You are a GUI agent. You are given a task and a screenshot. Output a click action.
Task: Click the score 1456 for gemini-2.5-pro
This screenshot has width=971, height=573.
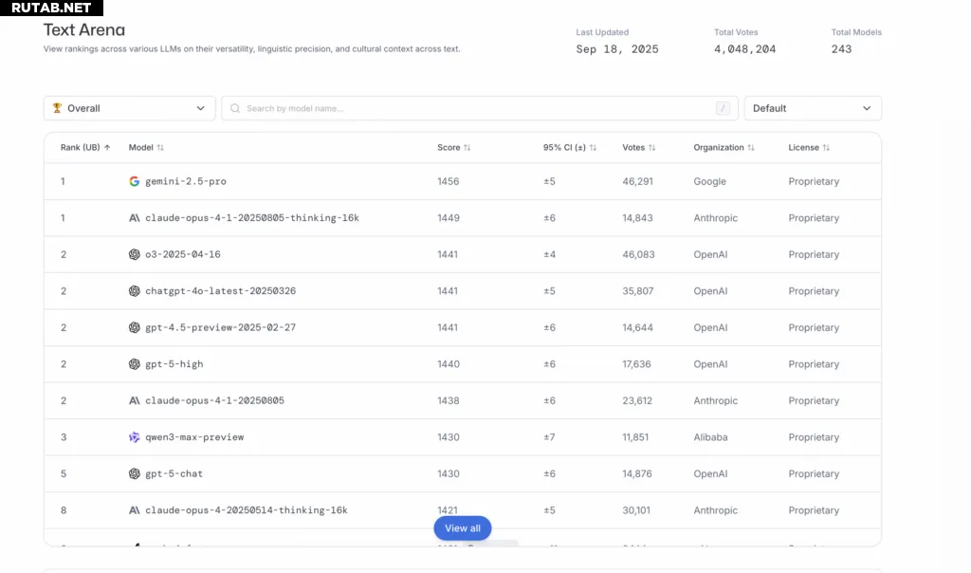pyautogui.click(x=449, y=181)
